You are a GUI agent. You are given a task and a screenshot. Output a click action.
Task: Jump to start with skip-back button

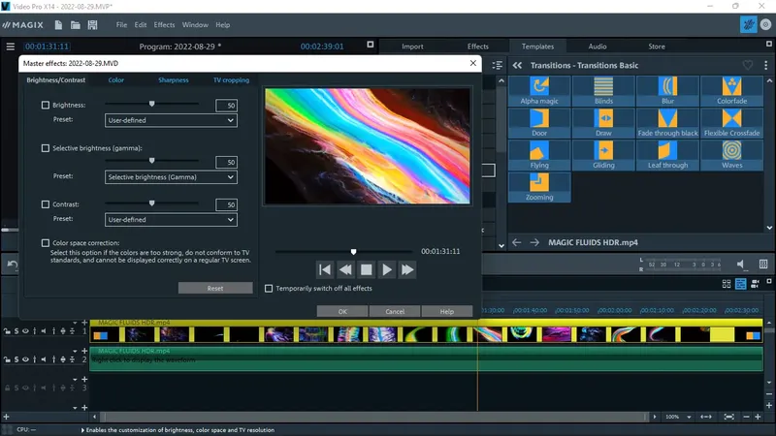click(x=325, y=269)
